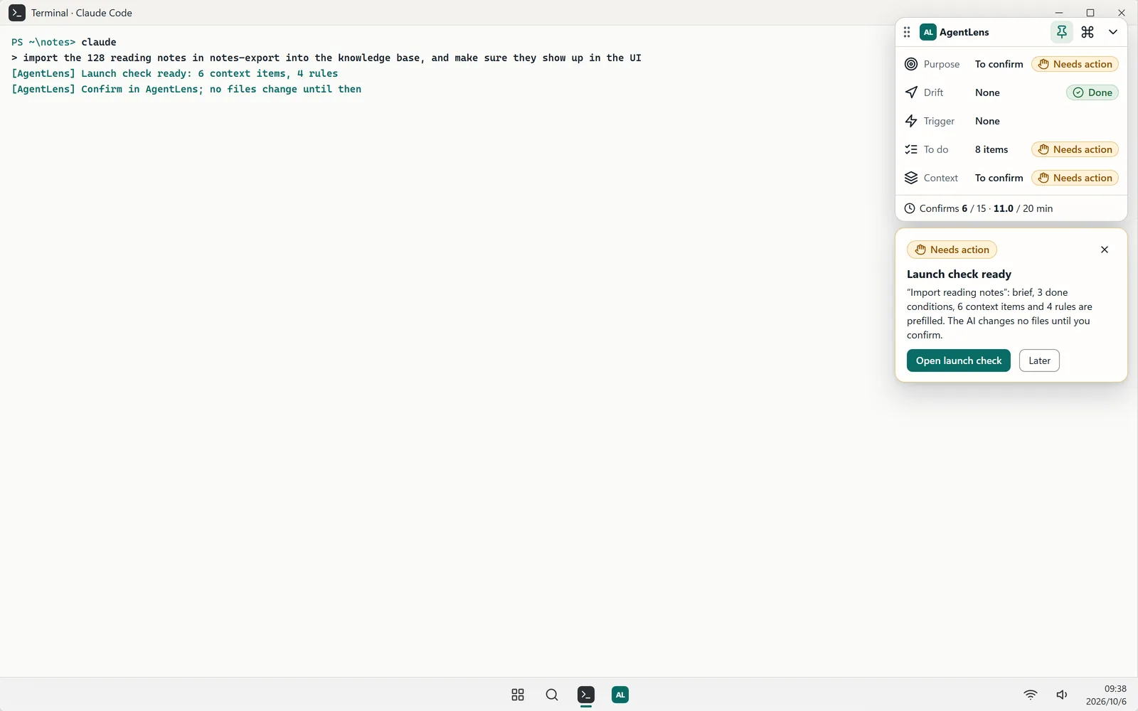Click the Purpose target icon
This screenshot has height=711, width=1138.
(x=911, y=64)
